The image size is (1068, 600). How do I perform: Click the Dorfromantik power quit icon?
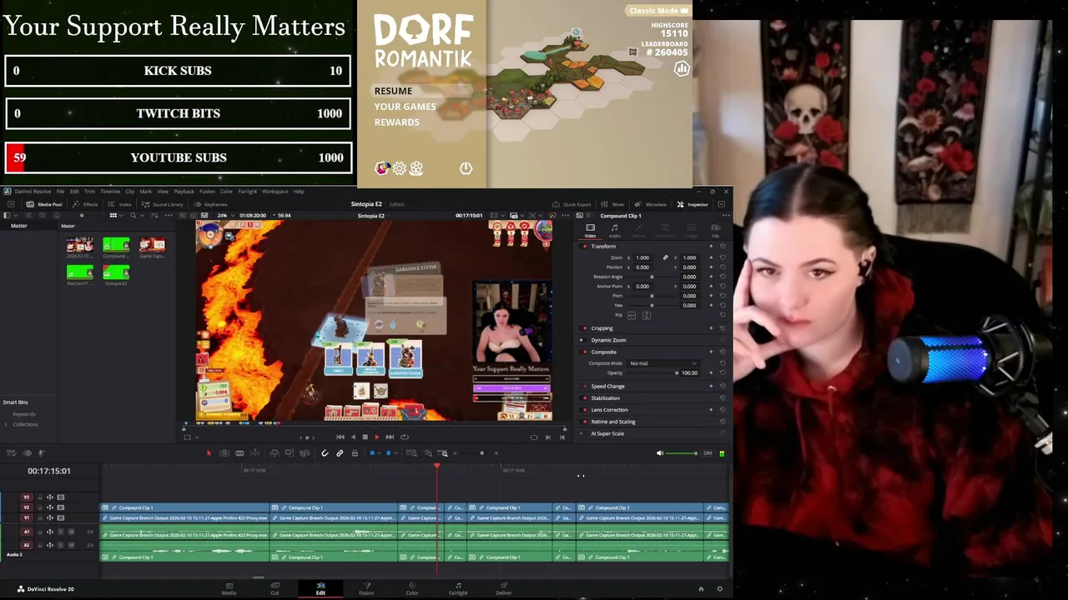466,168
